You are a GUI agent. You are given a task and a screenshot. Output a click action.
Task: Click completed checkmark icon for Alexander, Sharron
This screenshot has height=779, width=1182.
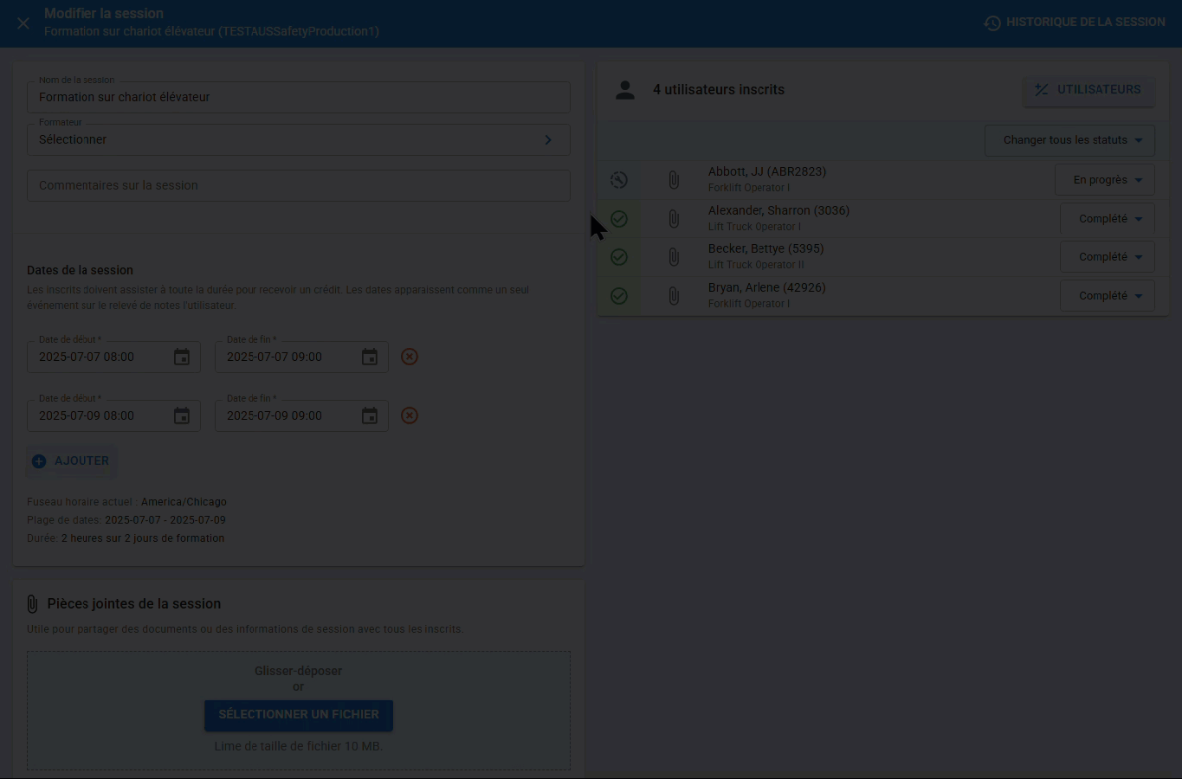618,219
